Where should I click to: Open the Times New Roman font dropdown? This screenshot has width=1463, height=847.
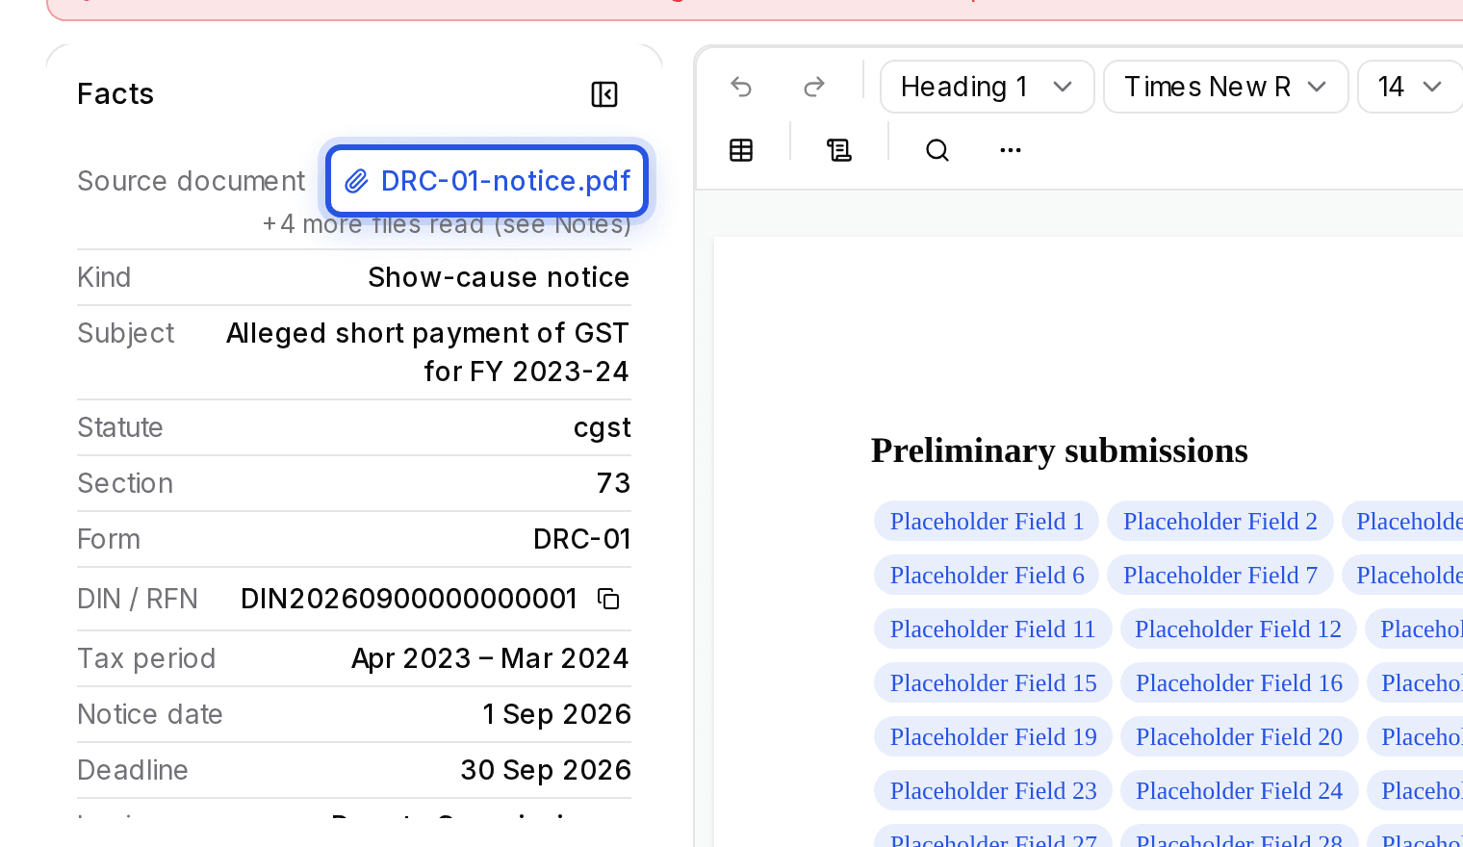tap(1225, 87)
